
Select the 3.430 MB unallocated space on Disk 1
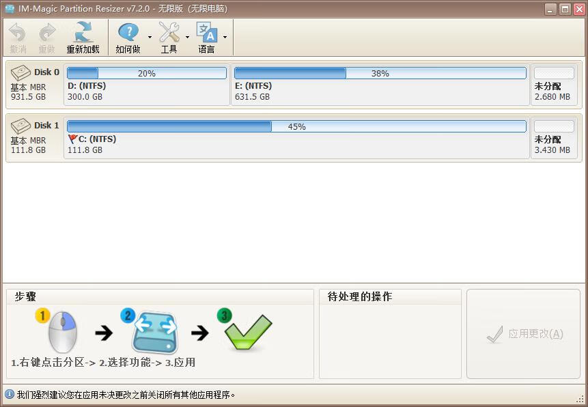point(553,137)
